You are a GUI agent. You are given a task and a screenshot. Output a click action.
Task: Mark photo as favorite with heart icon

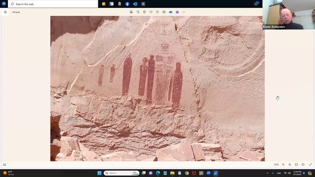tap(151, 12)
